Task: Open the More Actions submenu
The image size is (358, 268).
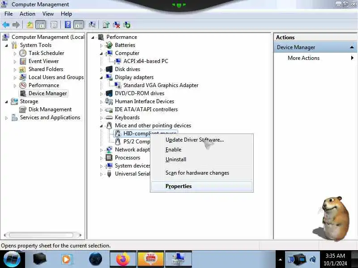Action: point(315,58)
